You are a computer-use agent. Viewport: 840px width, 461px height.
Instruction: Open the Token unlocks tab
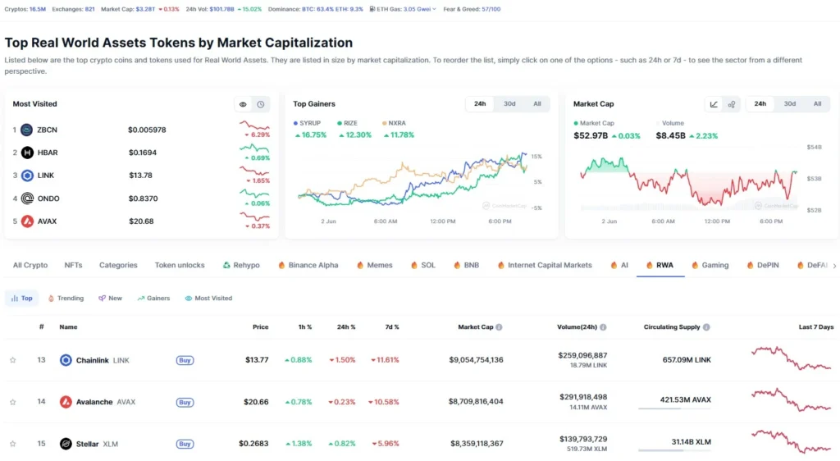point(180,265)
